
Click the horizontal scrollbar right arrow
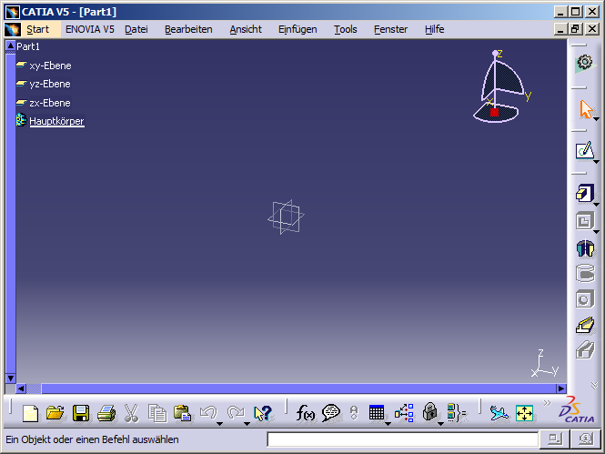click(x=561, y=388)
